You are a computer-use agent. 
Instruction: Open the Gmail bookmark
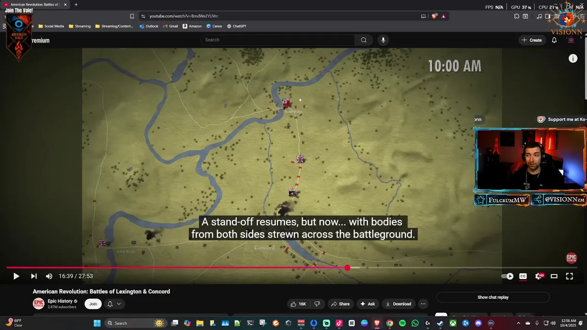tap(171, 26)
